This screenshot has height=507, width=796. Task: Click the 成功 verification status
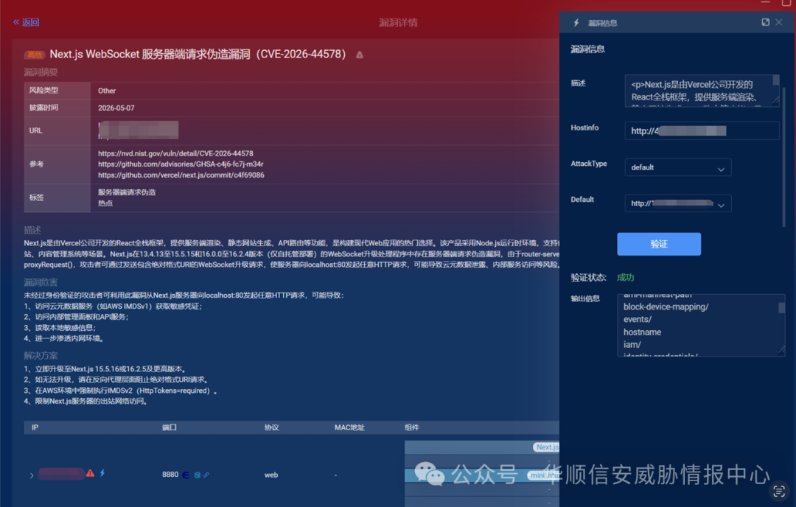[626, 278]
